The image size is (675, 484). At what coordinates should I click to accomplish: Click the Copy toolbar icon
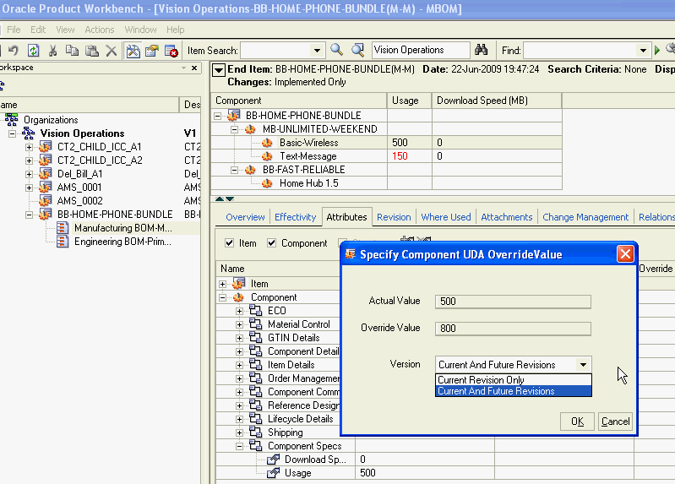(x=72, y=51)
